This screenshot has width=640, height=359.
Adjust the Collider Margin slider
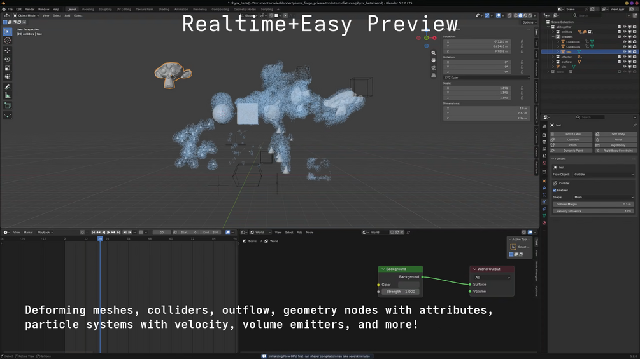pyautogui.click(x=594, y=204)
